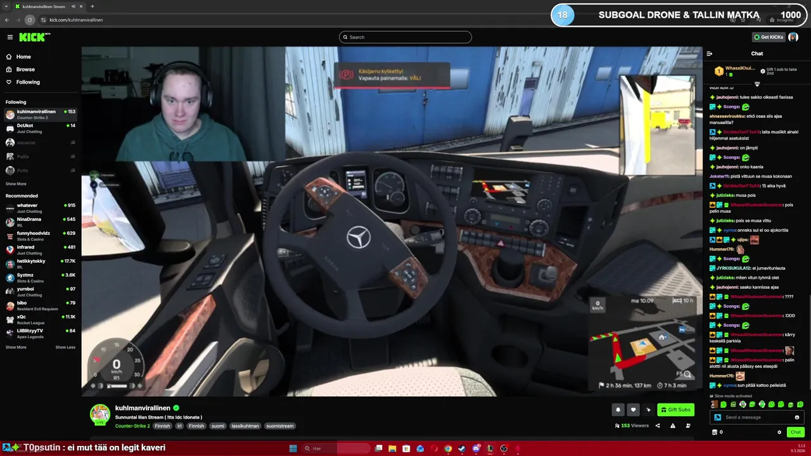Open infrared recommended channel

pyautogui.click(x=41, y=250)
